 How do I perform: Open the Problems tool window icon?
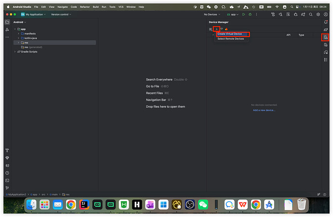pos(7,173)
